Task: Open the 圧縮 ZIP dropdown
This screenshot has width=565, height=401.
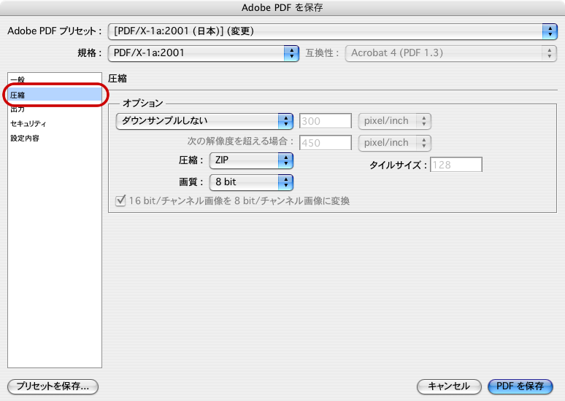Action: tap(251, 160)
